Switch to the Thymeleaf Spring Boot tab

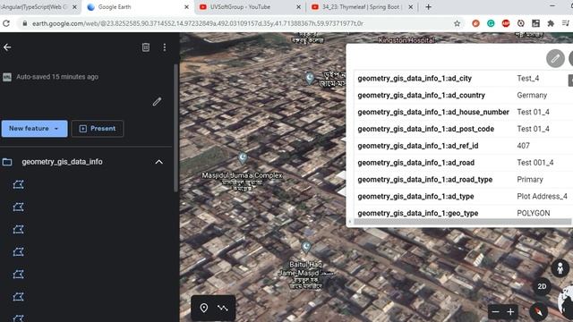point(362,7)
